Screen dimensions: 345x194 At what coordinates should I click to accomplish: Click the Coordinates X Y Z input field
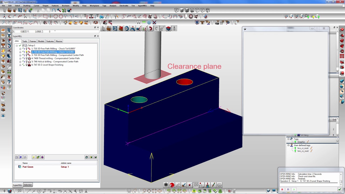tap(56, 32)
